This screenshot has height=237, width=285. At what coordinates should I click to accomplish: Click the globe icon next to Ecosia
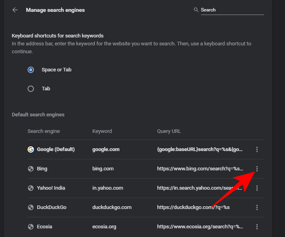31,227
